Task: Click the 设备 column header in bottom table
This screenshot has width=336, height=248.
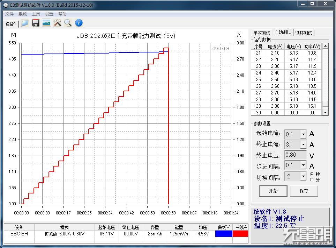Action: (x=19, y=227)
